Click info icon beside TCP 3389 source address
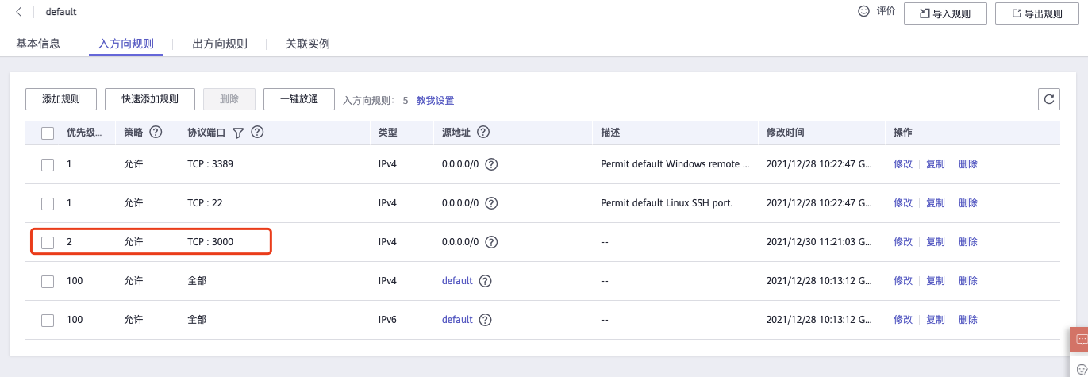 tap(491, 164)
